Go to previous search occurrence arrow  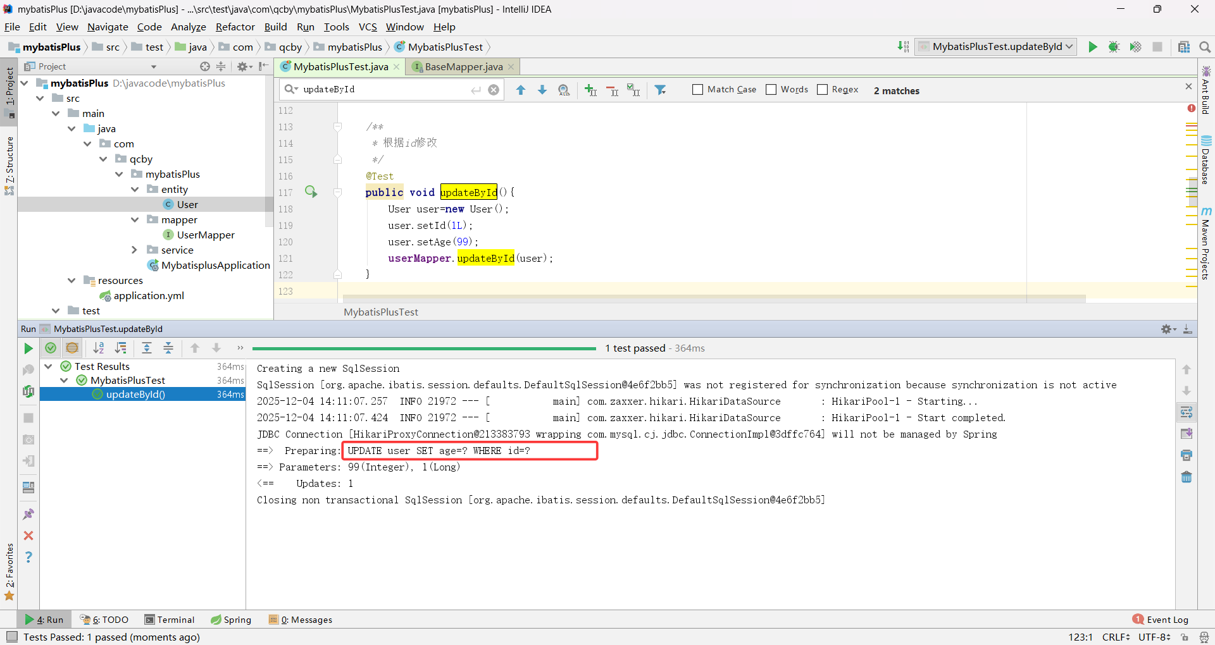(521, 90)
